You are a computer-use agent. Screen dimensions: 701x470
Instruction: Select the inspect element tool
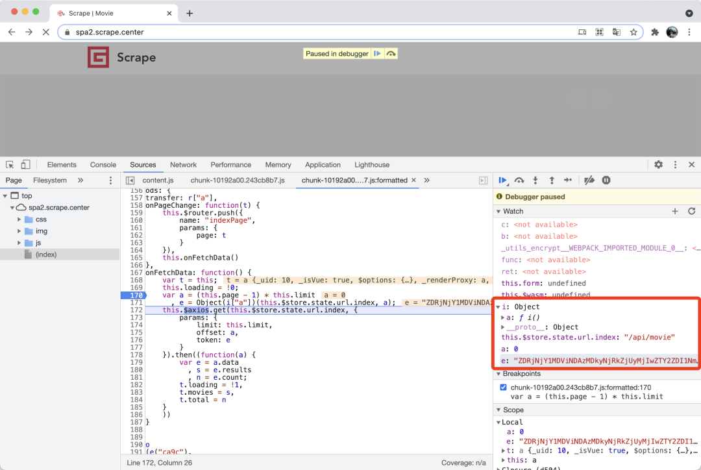click(x=10, y=165)
